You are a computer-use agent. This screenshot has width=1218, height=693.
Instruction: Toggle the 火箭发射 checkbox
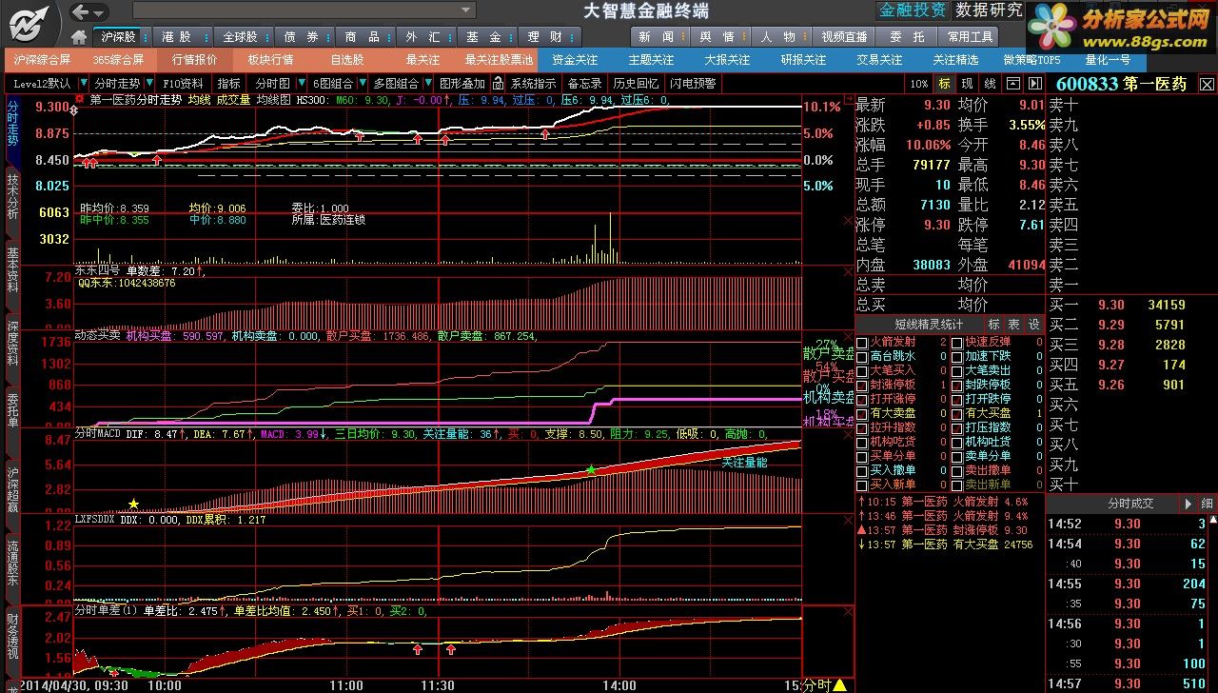pyautogui.click(x=862, y=342)
